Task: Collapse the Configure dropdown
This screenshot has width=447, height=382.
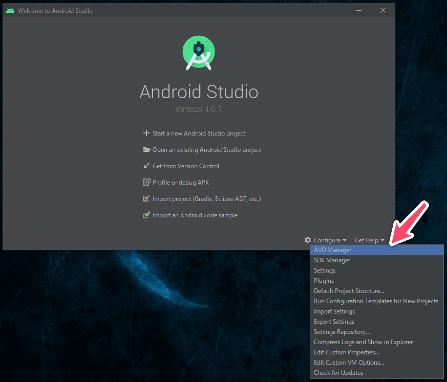Action: tap(330, 240)
